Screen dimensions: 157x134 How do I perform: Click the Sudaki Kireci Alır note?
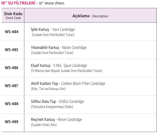pos(44,125)
